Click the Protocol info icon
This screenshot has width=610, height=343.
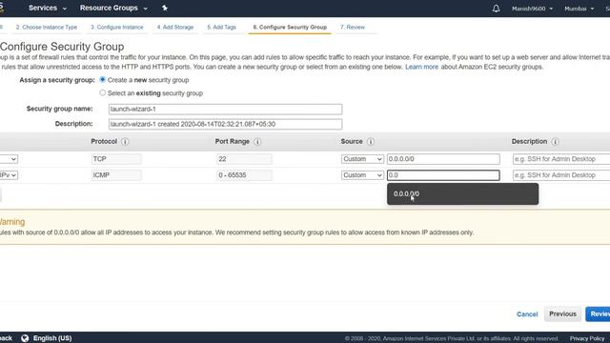pos(125,142)
